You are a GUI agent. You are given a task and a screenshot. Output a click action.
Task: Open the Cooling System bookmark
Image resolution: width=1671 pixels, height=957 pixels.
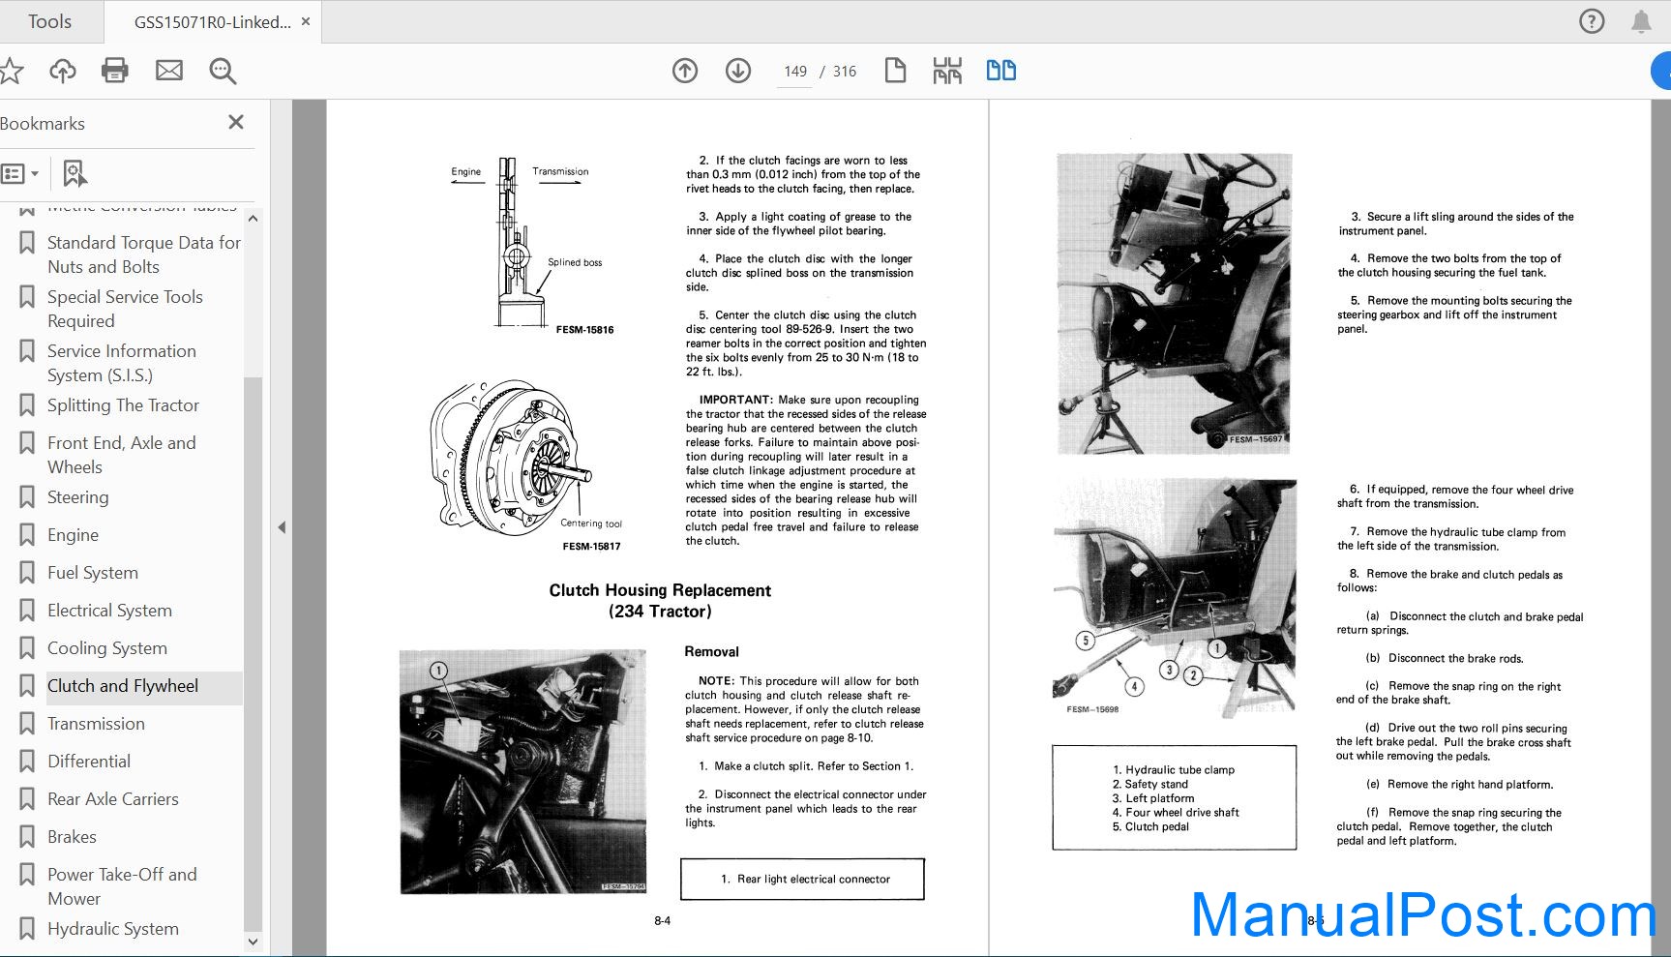point(107,648)
